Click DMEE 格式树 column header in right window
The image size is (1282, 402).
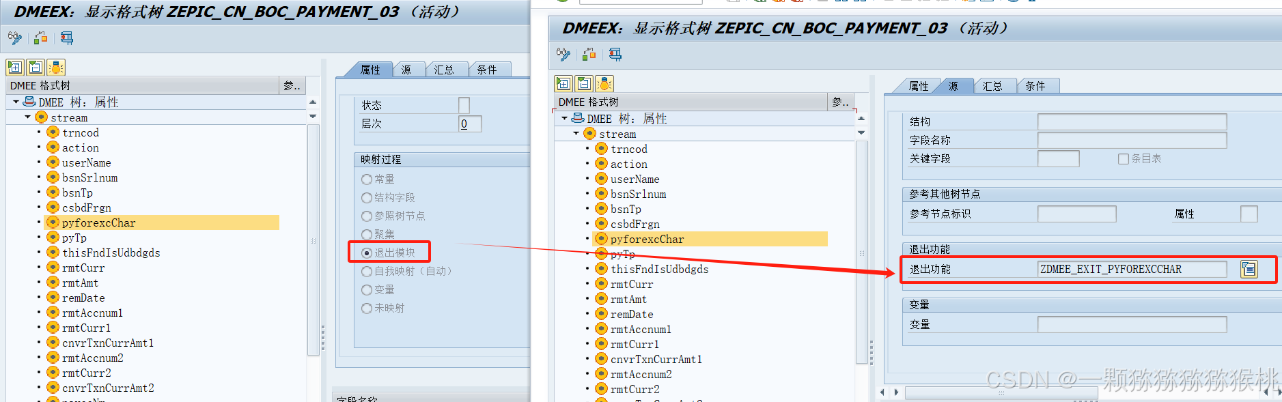coord(691,102)
